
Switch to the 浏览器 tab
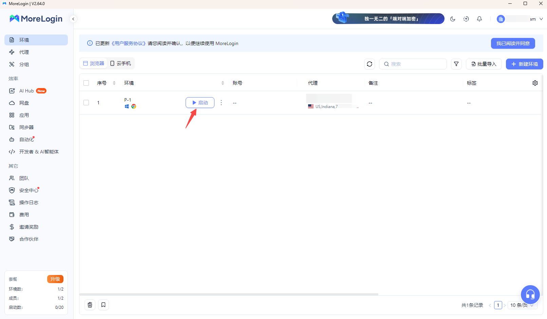coord(94,63)
